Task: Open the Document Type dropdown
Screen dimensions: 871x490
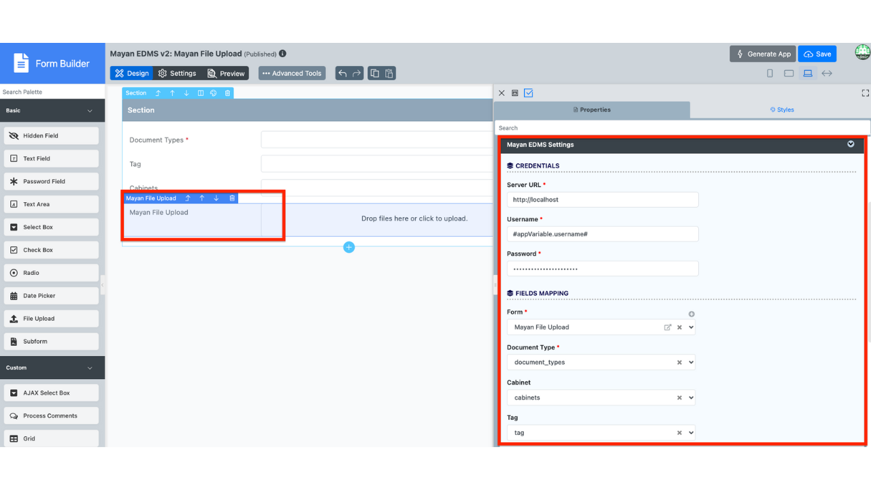Action: [x=691, y=363]
